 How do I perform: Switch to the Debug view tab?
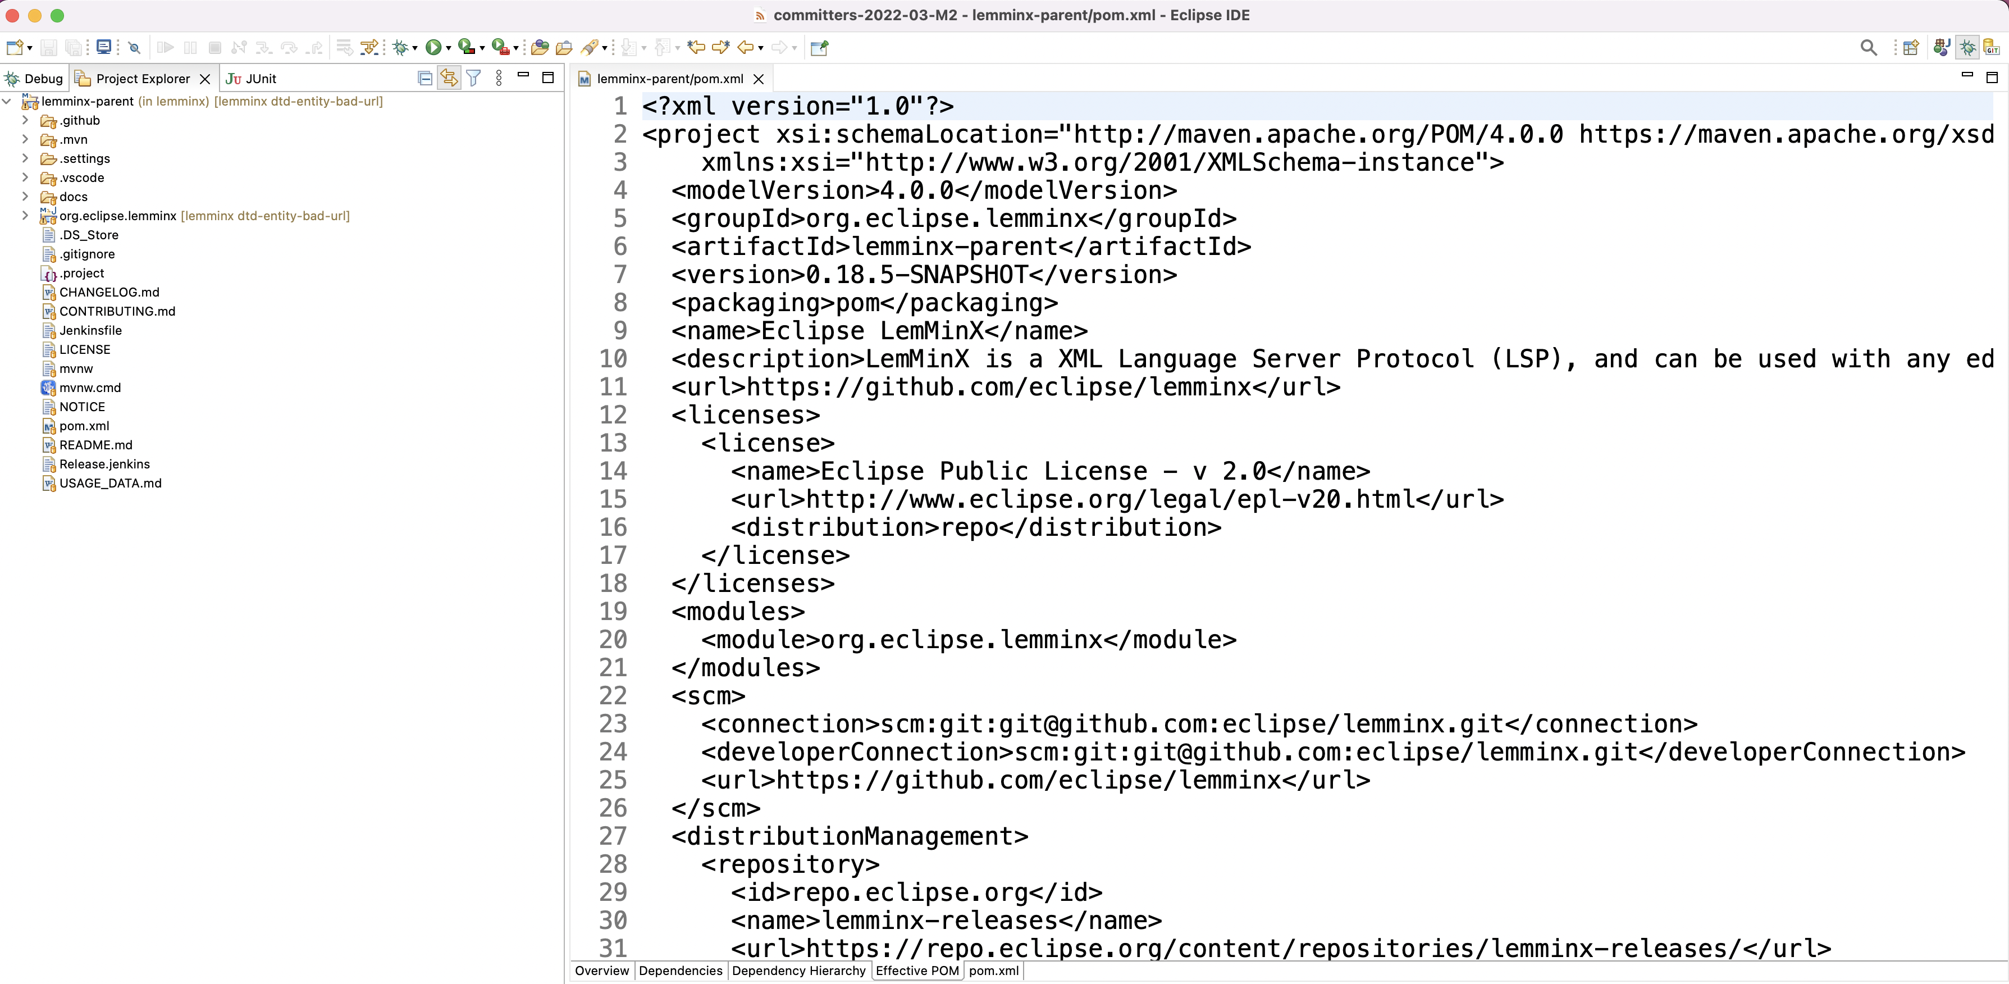[x=34, y=79]
